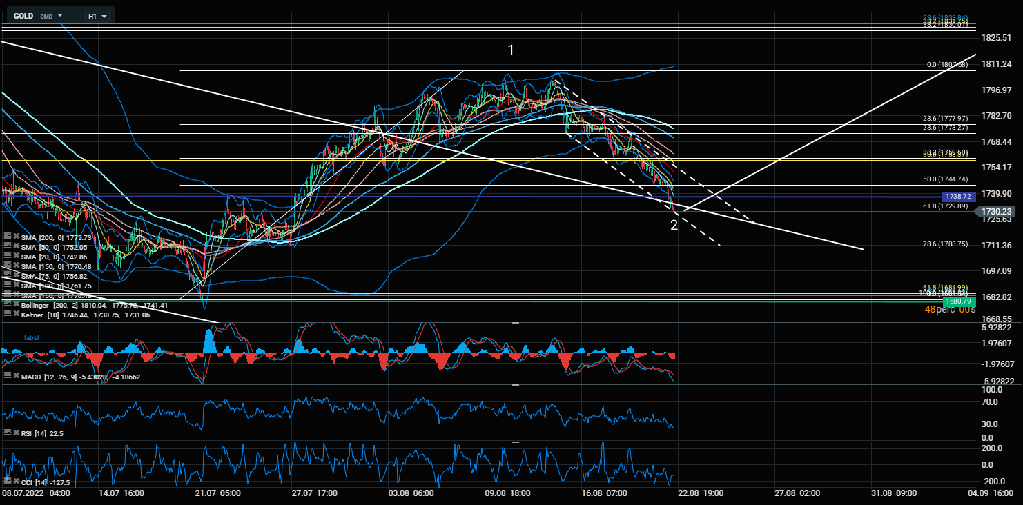The image size is (1023, 505).
Task: Select wave label 2 on chart
Action: point(674,225)
